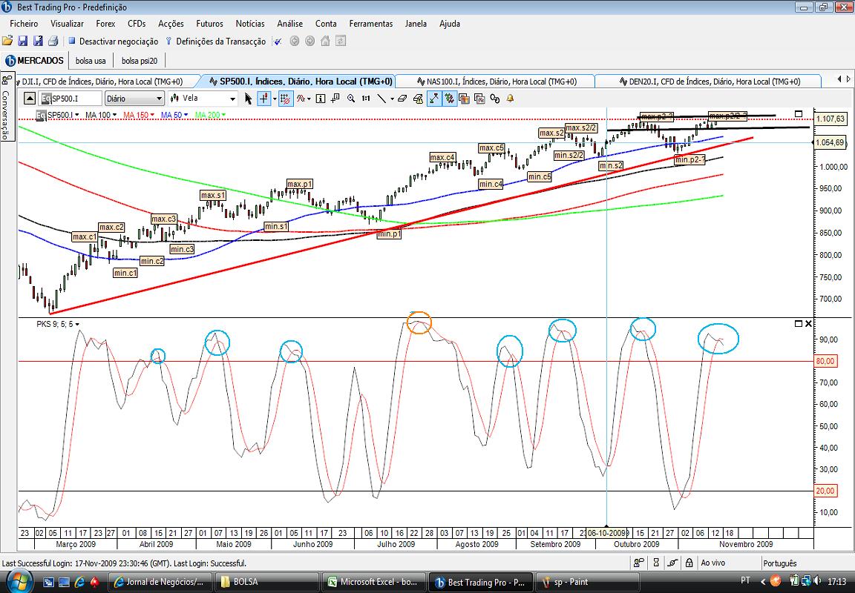Open price alerts bell icon
This screenshot has height=593, width=855.
(x=511, y=99)
